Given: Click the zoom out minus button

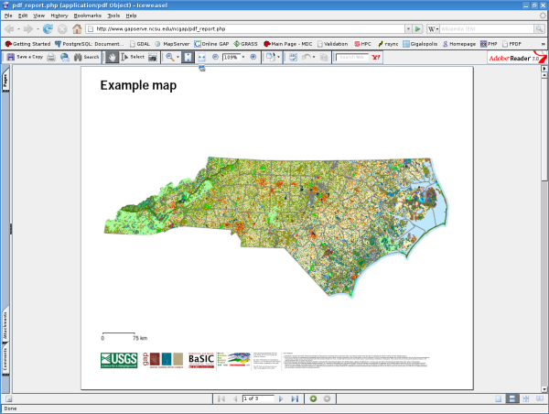Looking at the screenshot, I should (215, 57).
